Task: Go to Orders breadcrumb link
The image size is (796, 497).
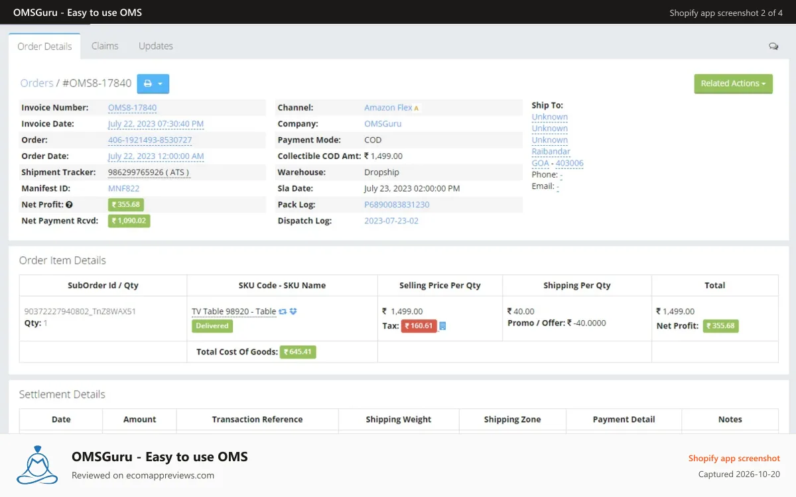Action: 36,83
